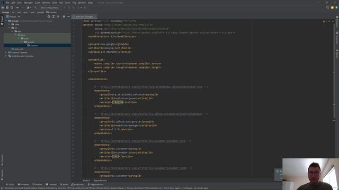The width and height of the screenshot is (339, 190).
Task: Click the selenium version value in the editor
Action: [x=118, y=102]
